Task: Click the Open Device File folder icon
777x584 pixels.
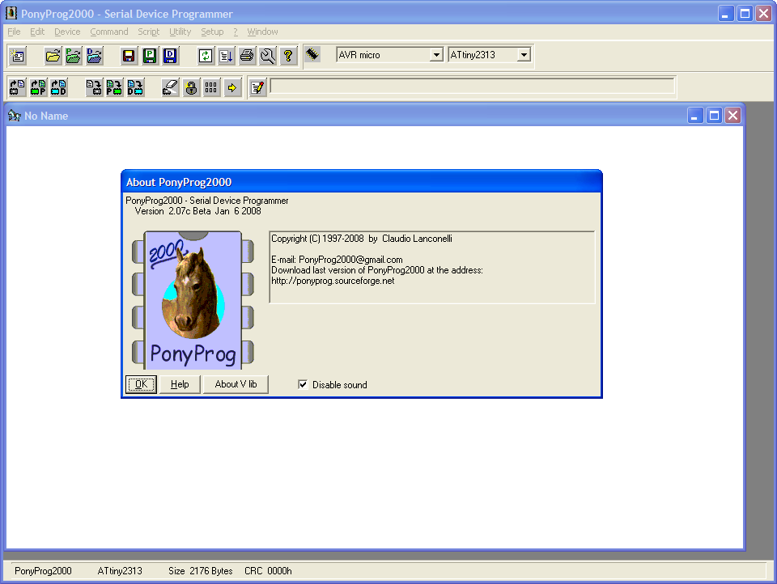Action: coord(53,56)
